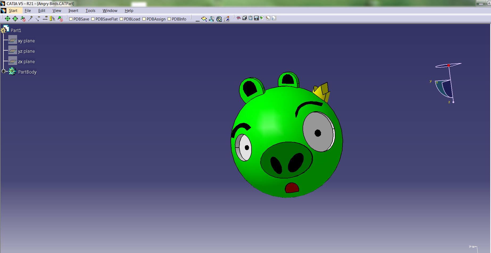491x253 pixels.
Task: Click the 3D compass in the viewport
Action: tap(446, 83)
